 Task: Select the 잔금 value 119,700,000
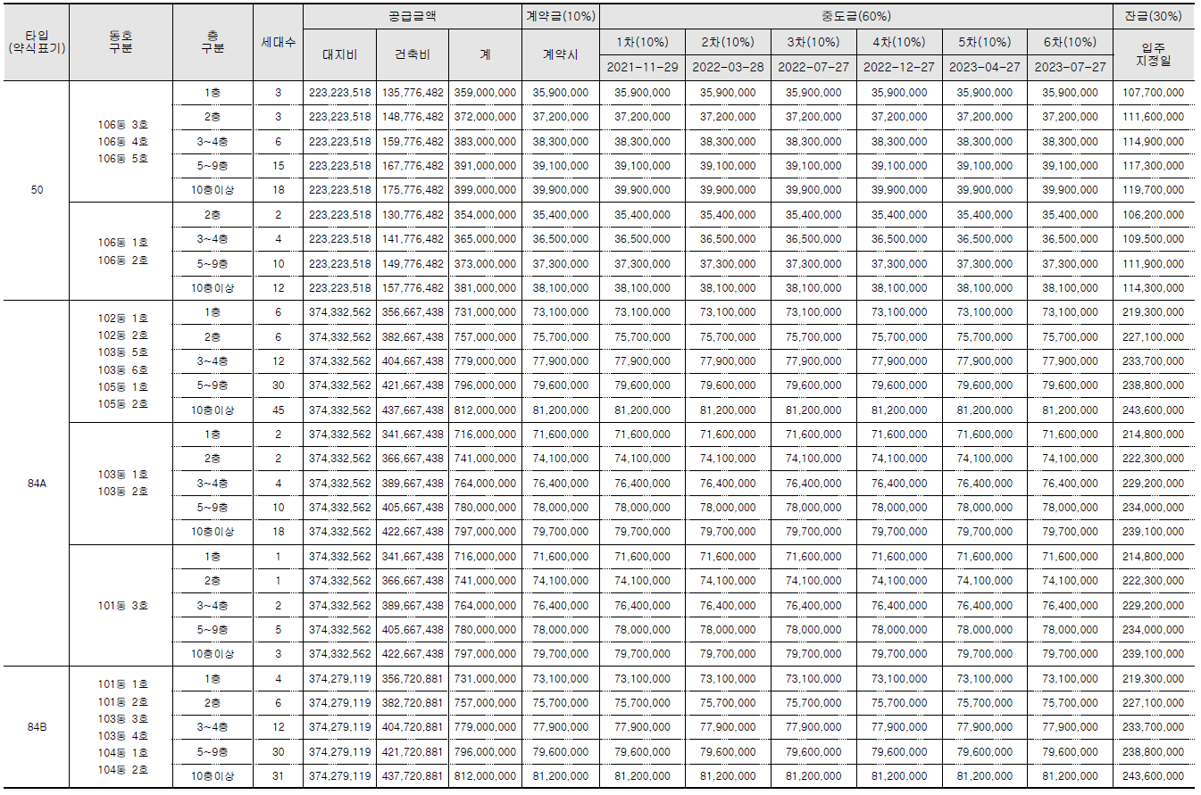[1153, 190]
